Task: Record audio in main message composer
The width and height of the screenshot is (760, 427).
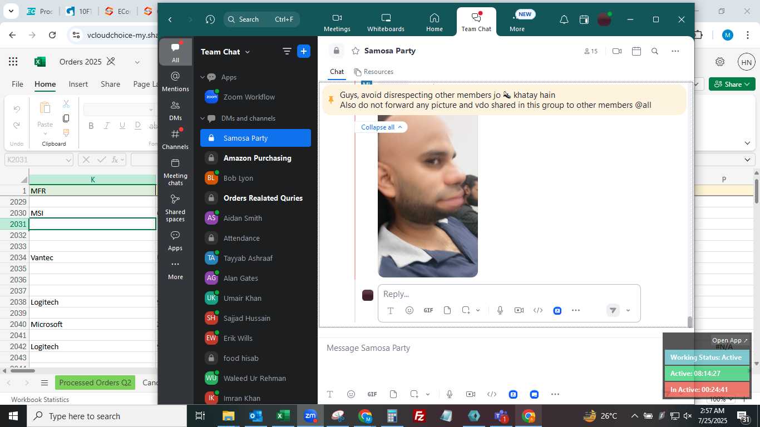Action: click(450, 394)
